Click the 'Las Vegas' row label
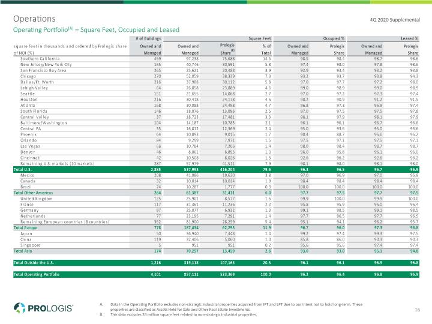432x324 pixels. (31, 146)
